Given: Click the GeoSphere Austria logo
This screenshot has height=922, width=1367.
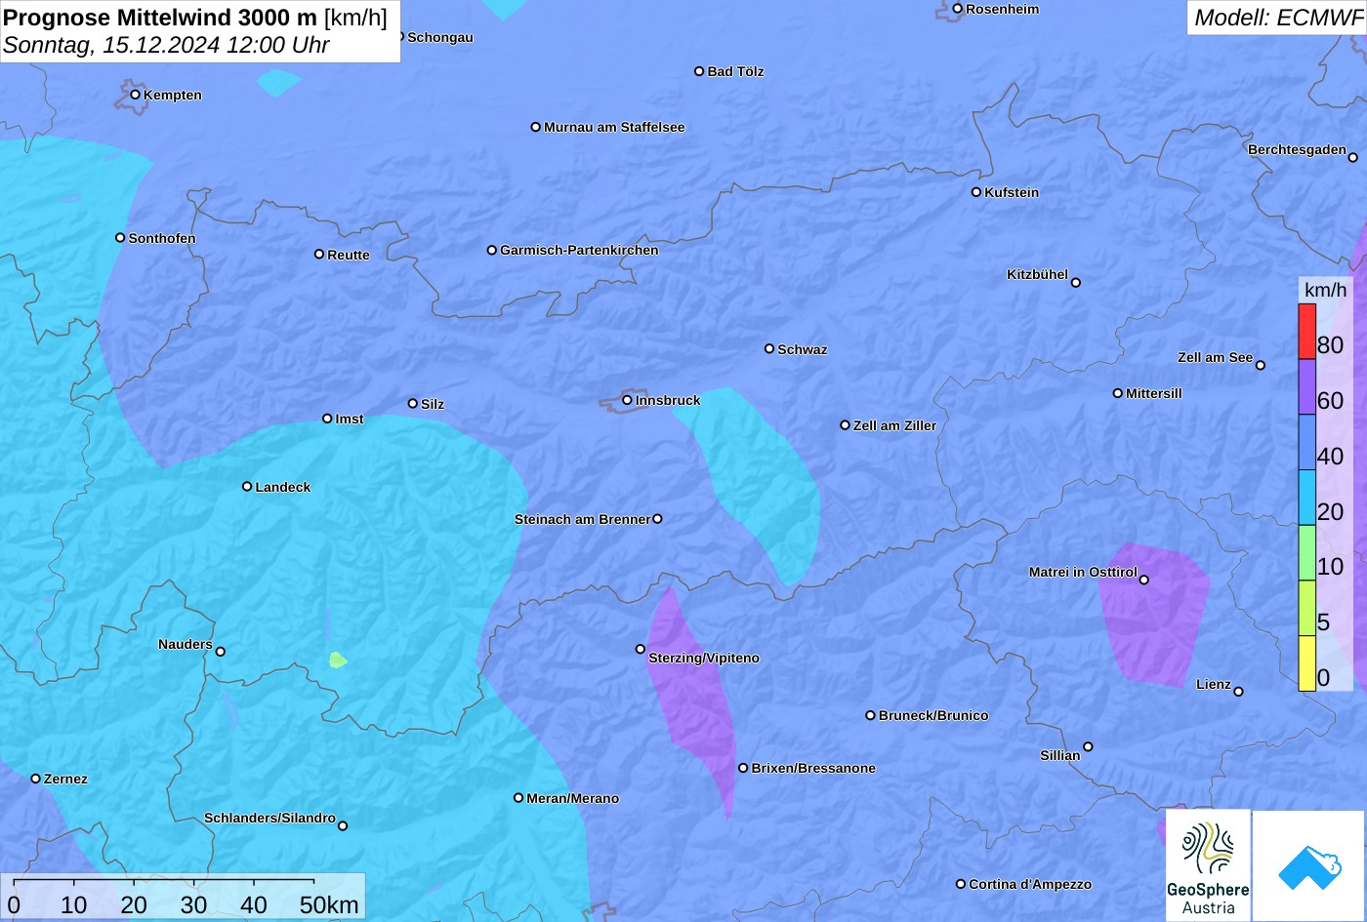Looking at the screenshot, I should (x=1208, y=865).
